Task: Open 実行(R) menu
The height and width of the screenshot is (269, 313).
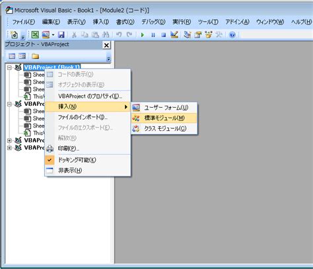Action: pos(182,22)
